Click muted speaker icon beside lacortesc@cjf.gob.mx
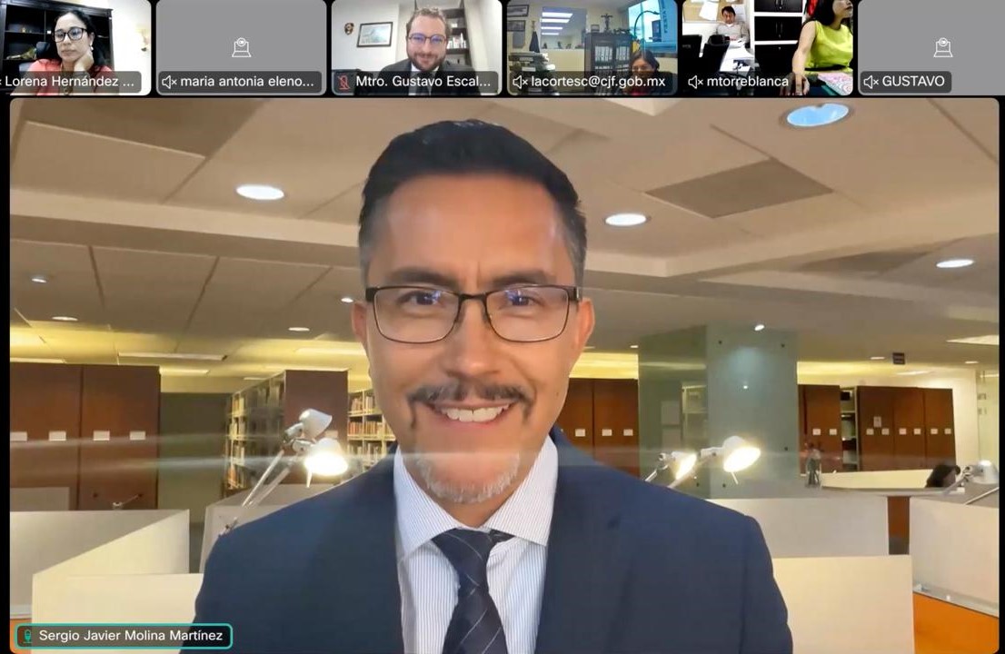Viewport: 1005px width, 654px height. point(520,82)
